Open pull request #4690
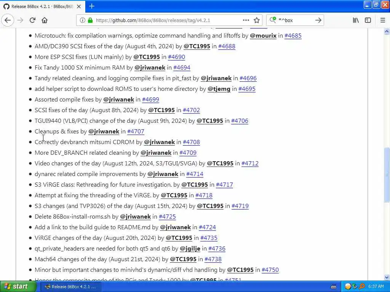Viewport: 390px width, 292px height. [176, 57]
